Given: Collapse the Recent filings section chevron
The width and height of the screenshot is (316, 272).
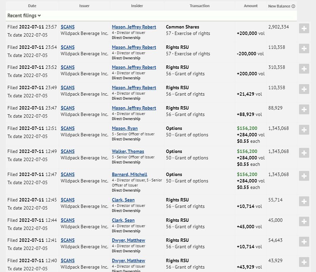Looking at the screenshot, I should point(39,16).
